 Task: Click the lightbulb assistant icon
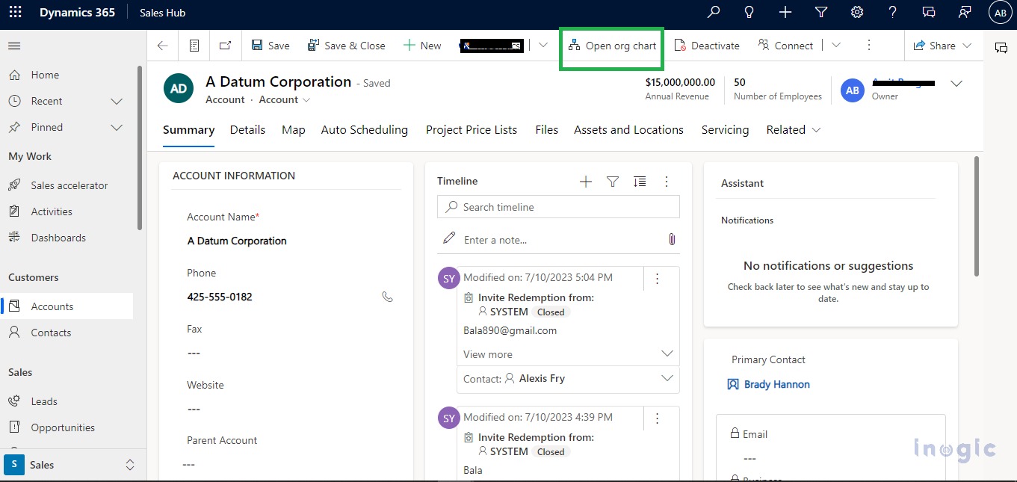coord(749,12)
